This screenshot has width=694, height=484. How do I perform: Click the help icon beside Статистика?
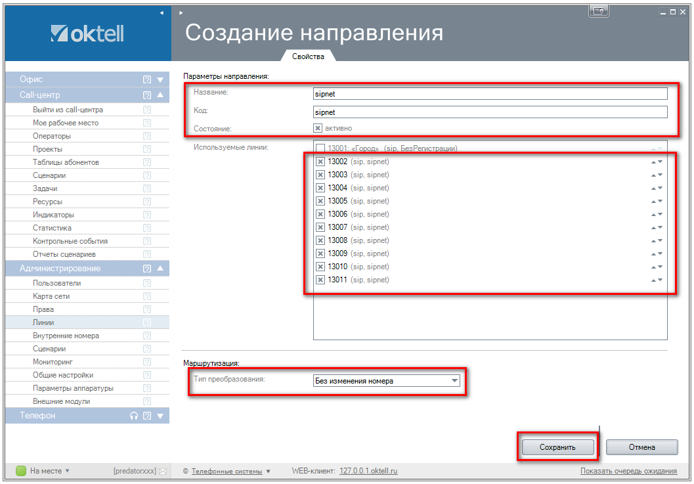point(147,228)
